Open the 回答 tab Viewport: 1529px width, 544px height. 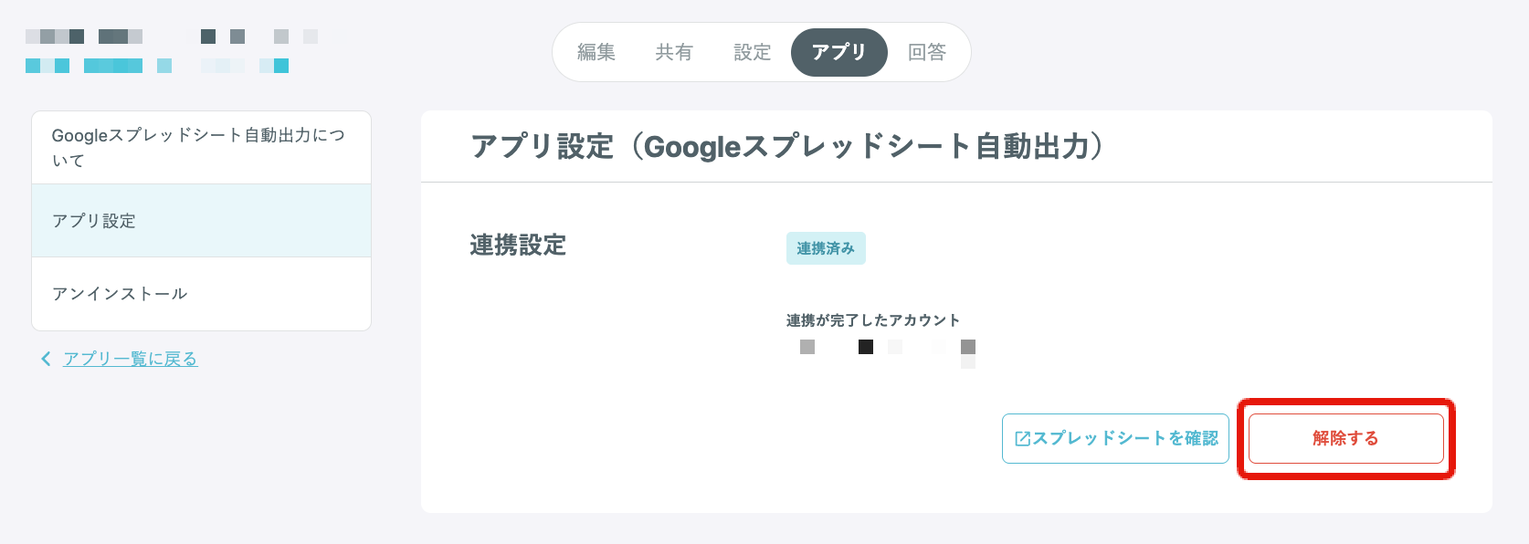pyautogui.click(x=927, y=53)
